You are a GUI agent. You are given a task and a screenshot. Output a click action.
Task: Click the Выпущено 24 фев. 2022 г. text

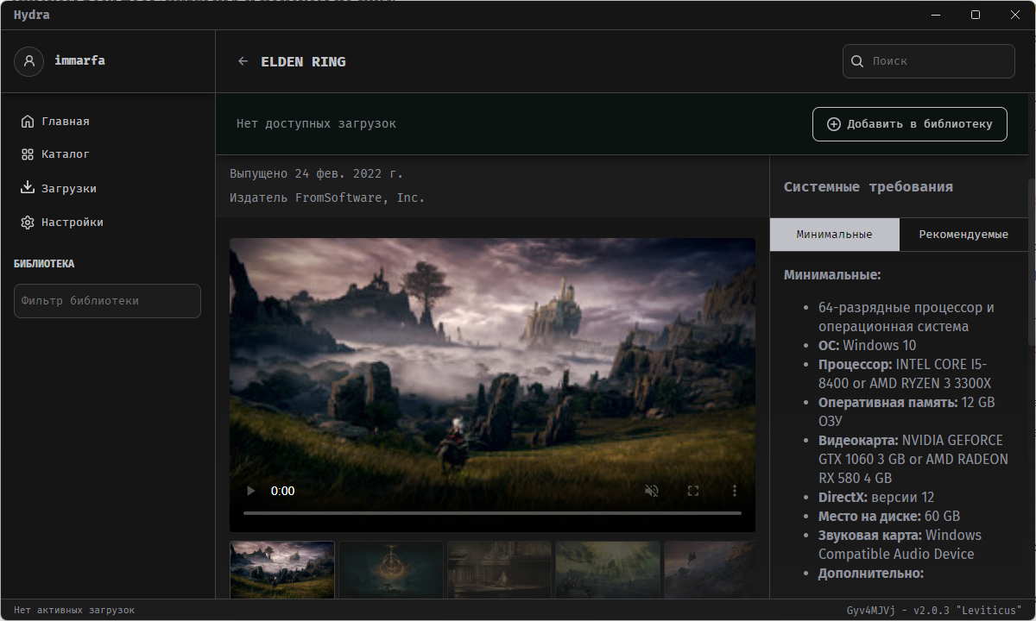(316, 173)
